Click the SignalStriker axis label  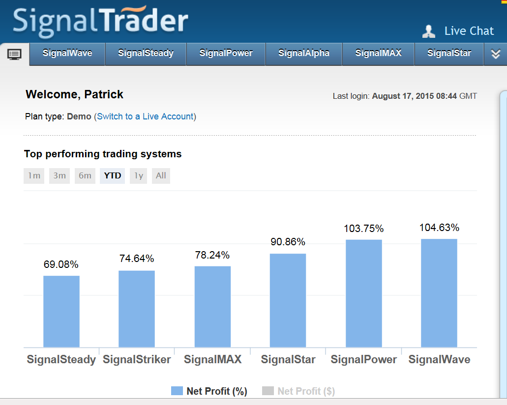[x=137, y=359]
